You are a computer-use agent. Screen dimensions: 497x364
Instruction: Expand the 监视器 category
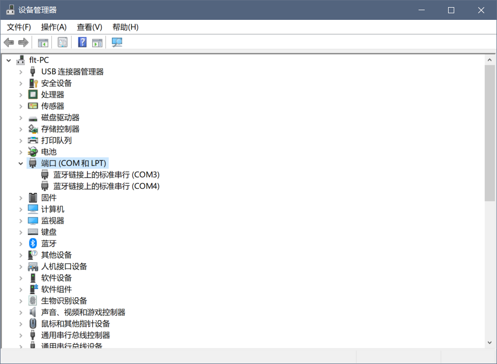point(21,221)
